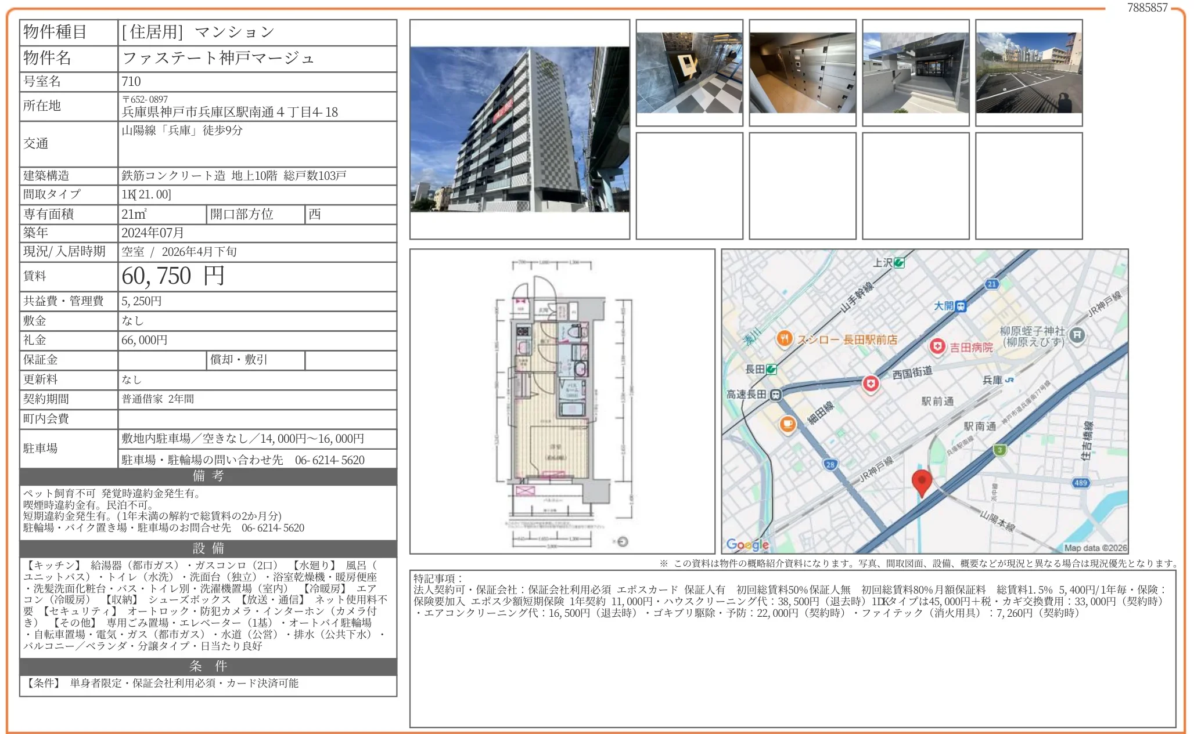Image resolution: width=1194 pixels, height=734 pixels.
Task: Click the 高速長田 station icon
Action: click(x=775, y=395)
